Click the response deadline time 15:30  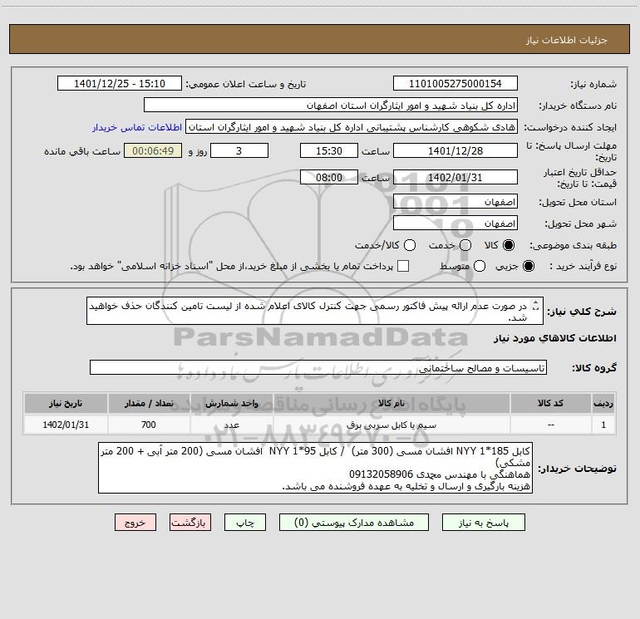click(x=329, y=150)
